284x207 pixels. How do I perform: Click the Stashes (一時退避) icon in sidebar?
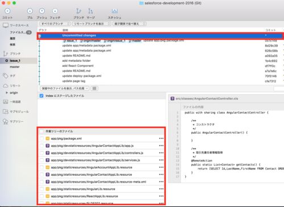[6, 102]
